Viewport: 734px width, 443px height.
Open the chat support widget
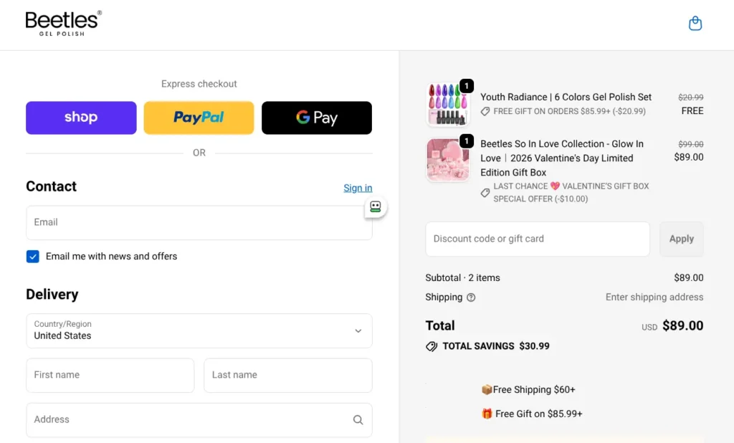(375, 206)
